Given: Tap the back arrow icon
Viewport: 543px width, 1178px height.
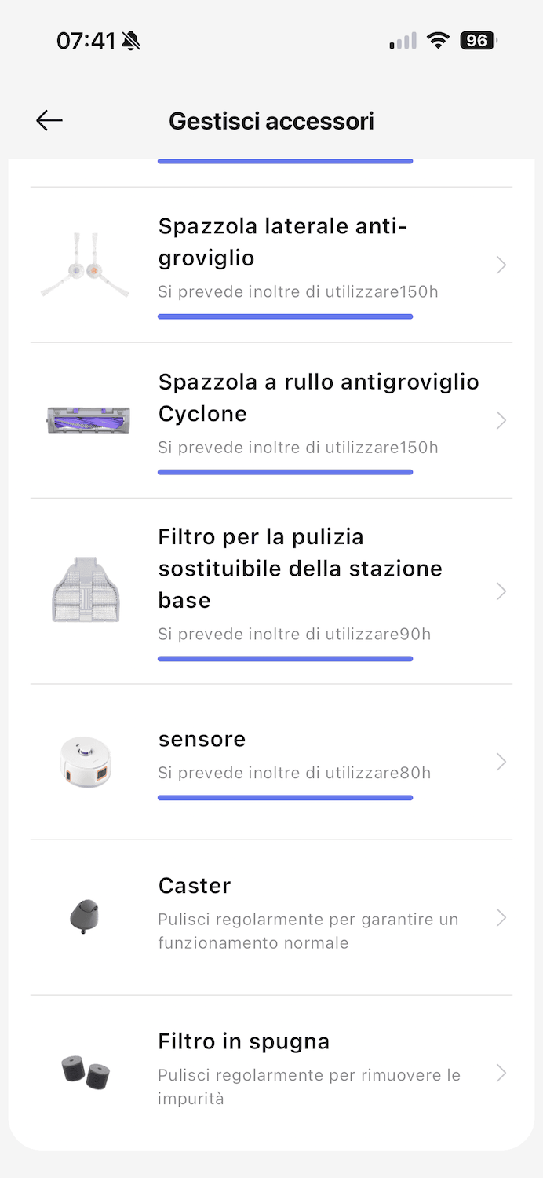Looking at the screenshot, I should coord(49,120).
